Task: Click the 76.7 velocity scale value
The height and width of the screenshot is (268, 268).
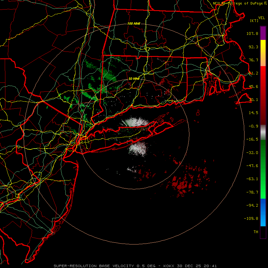Action: (x=253, y=60)
